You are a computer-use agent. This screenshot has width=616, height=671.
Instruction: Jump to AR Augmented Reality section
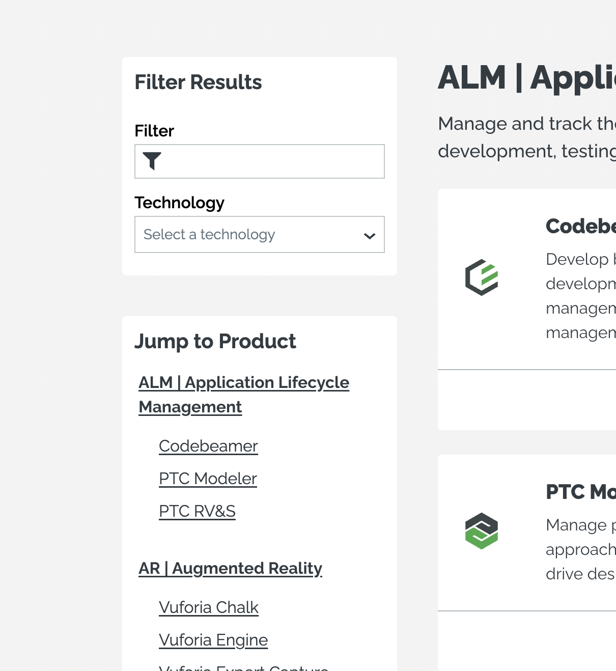click(230, 568)
